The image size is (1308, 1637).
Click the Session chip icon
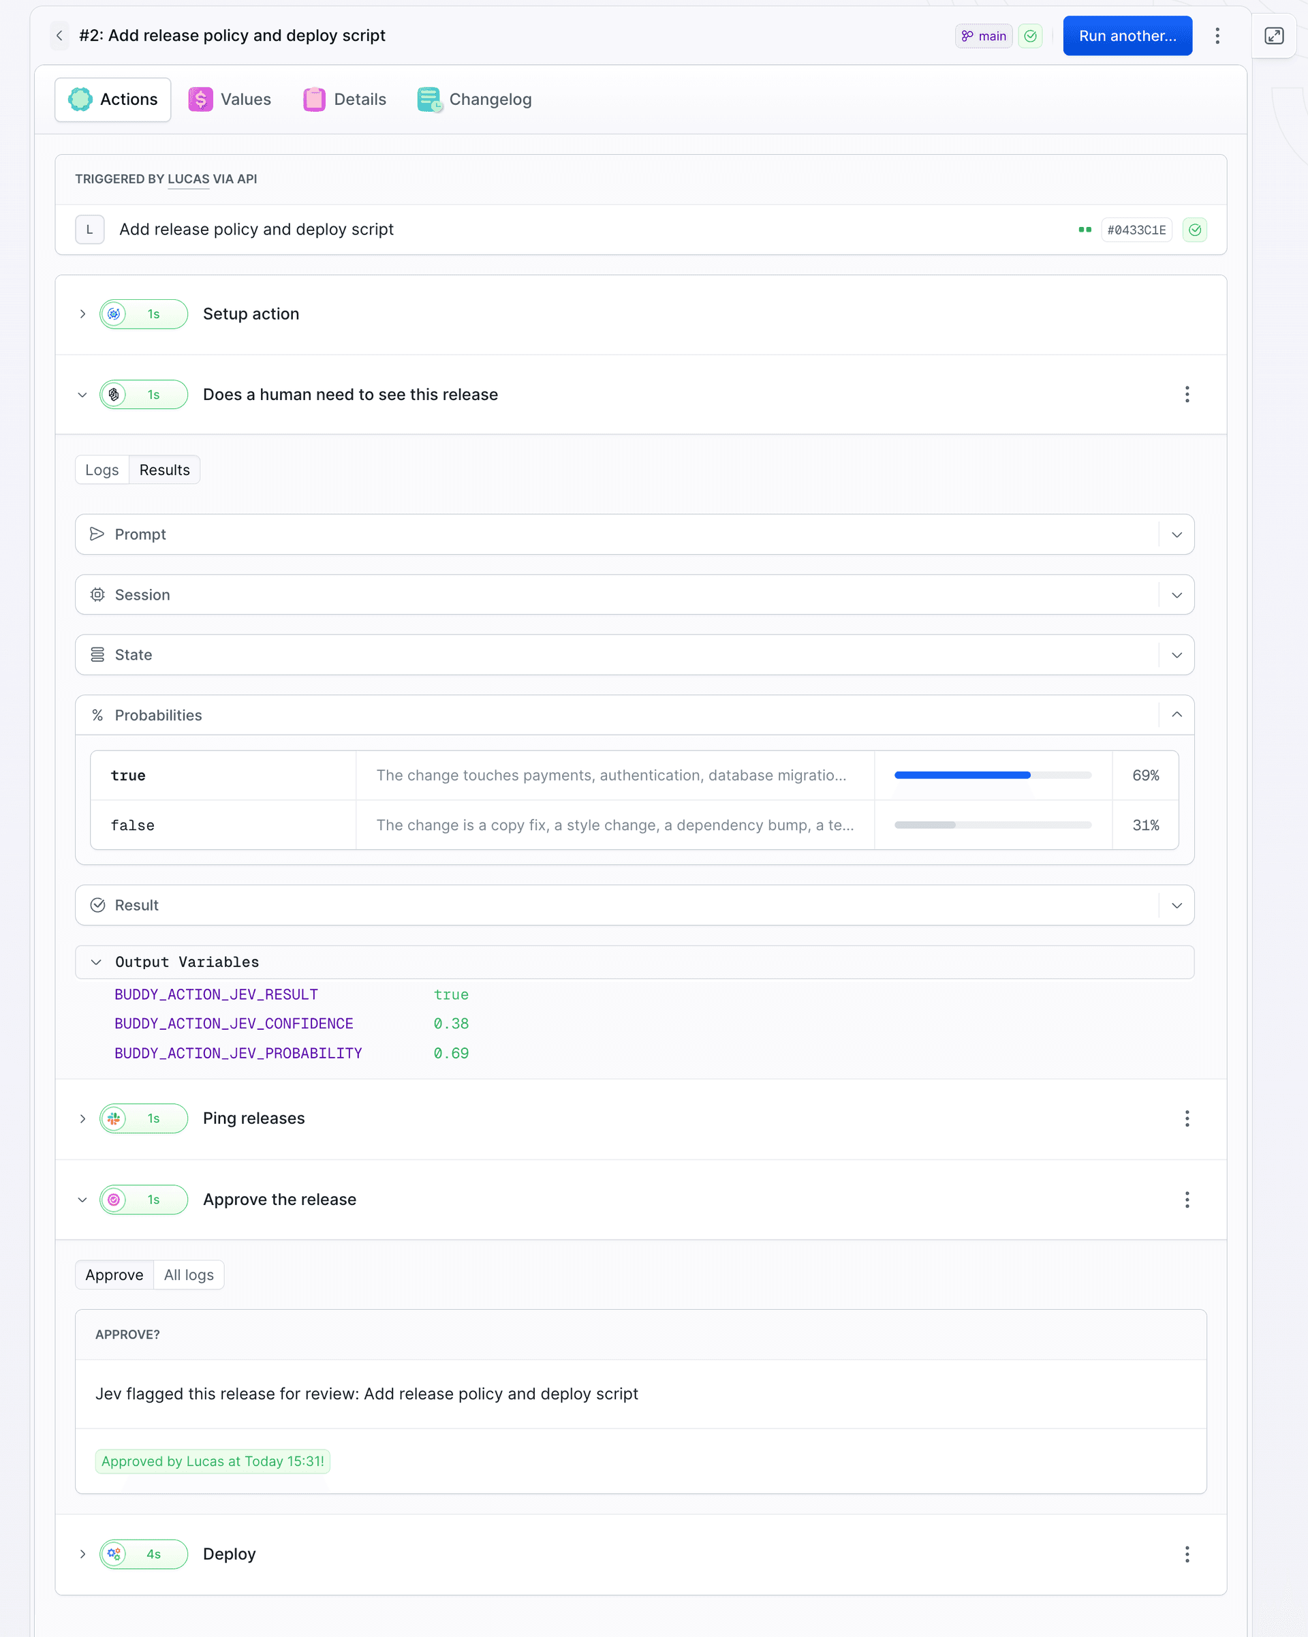[97, 594]
